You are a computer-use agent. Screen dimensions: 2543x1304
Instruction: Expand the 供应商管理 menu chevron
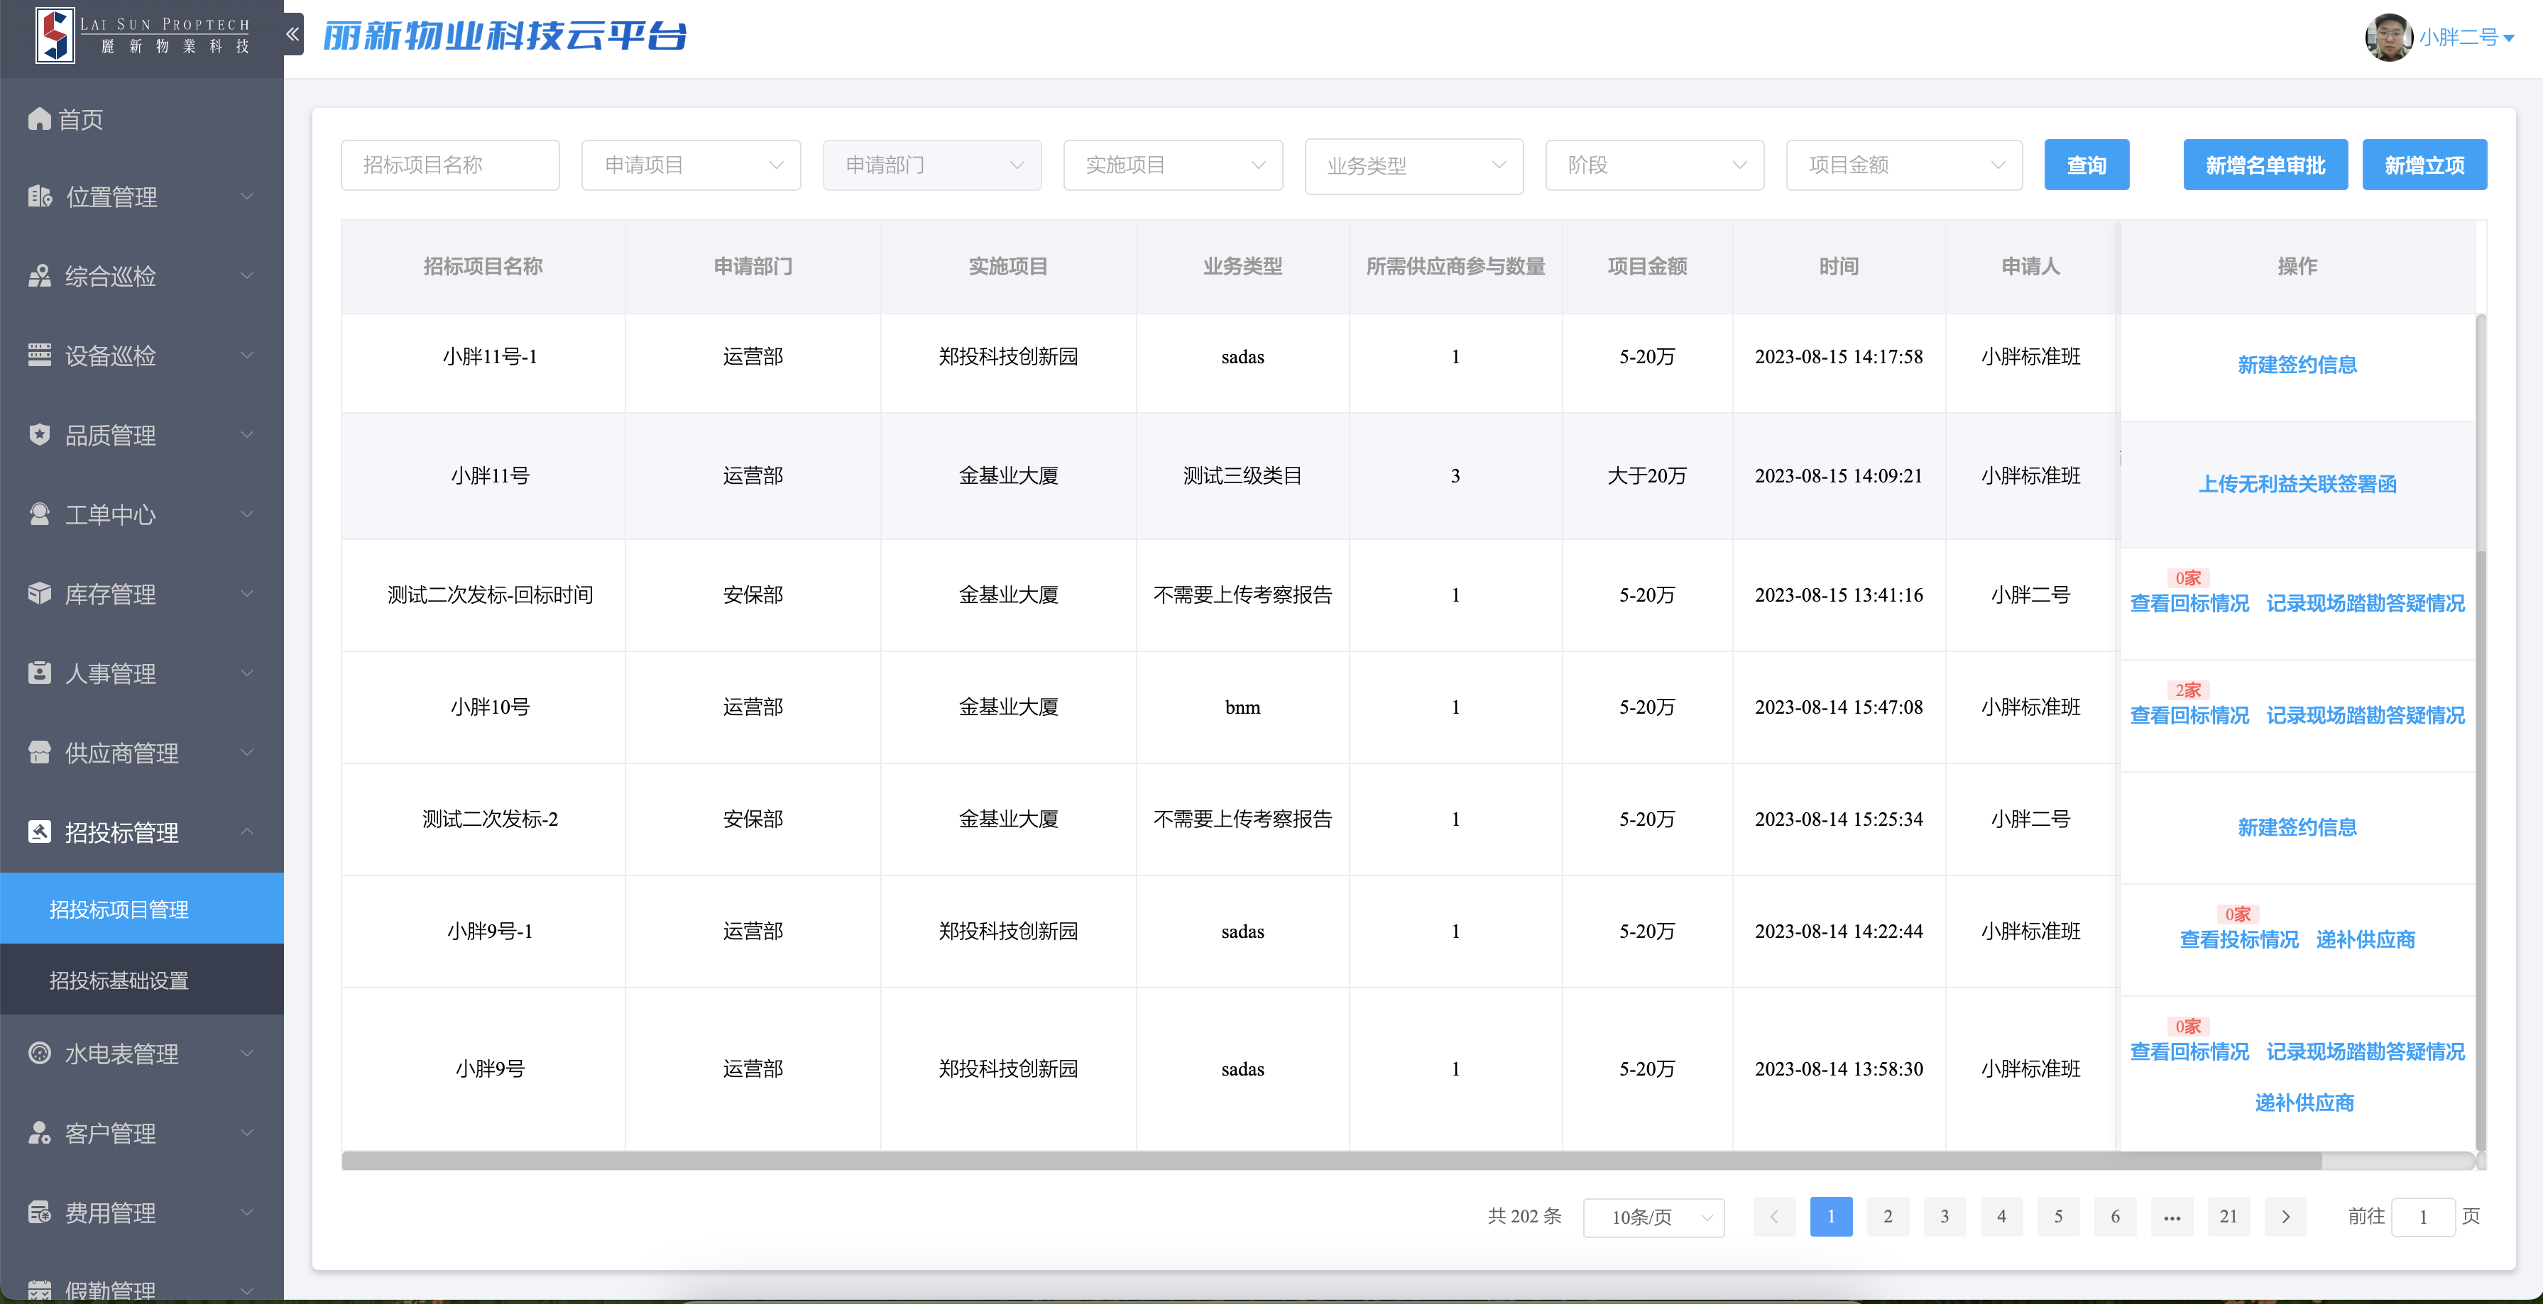click(247, 753)
